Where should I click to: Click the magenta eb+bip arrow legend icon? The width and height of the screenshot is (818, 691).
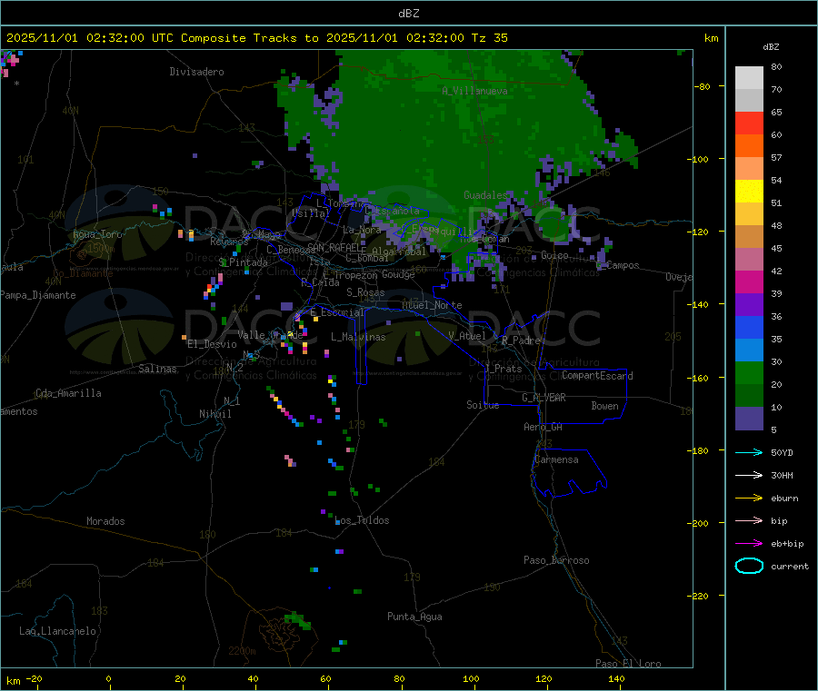[x=749, y=544]
